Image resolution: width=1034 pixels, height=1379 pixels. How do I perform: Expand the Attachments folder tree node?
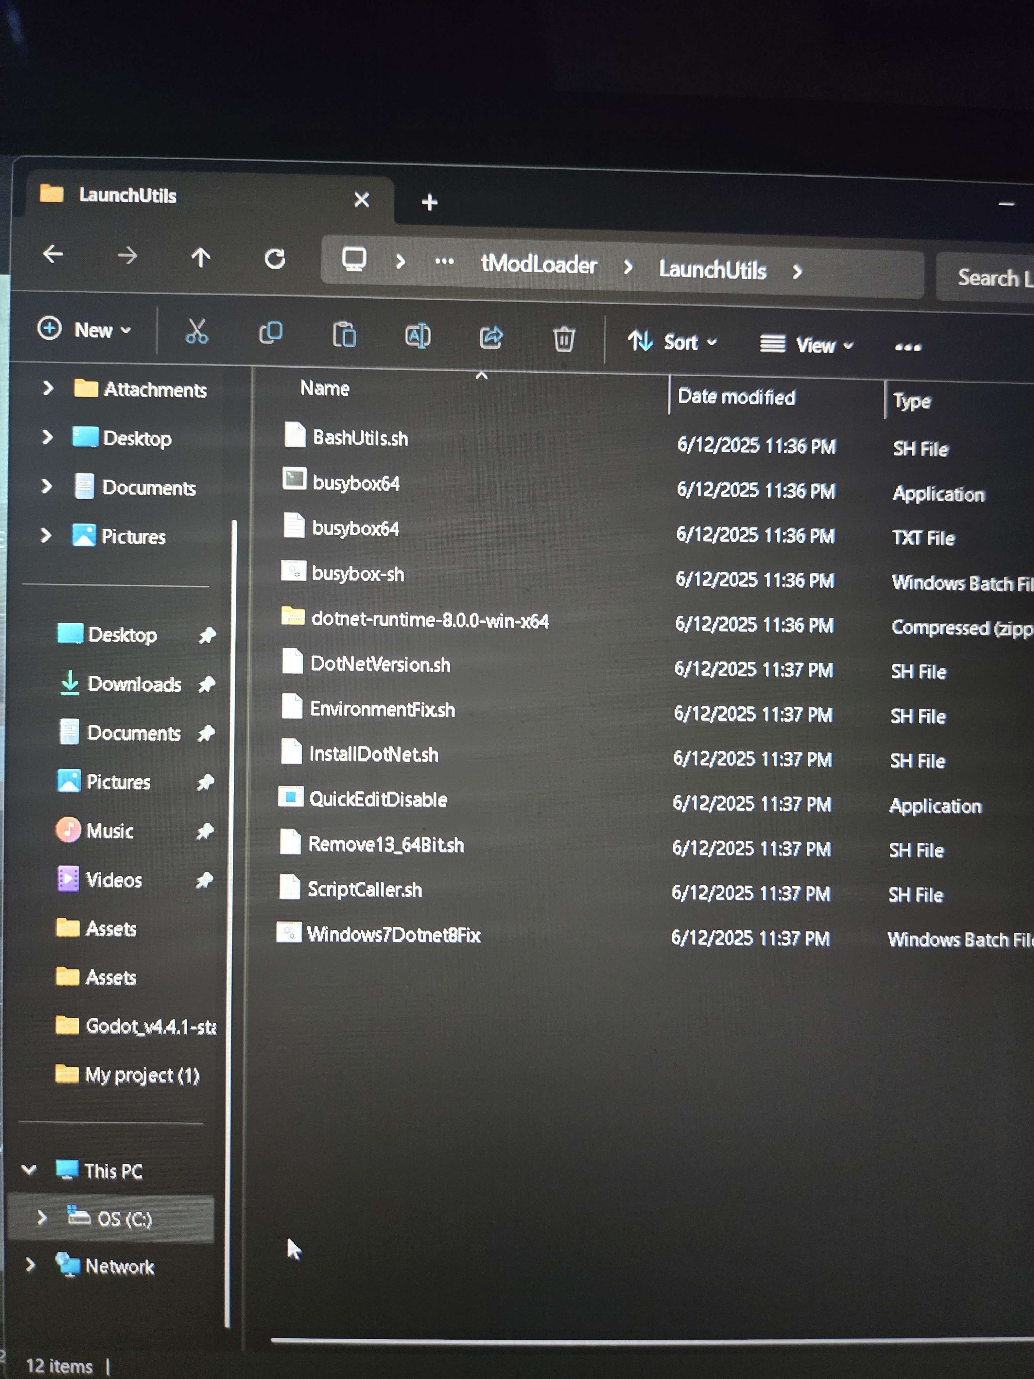pyautogui.click(x=47, y=389)
